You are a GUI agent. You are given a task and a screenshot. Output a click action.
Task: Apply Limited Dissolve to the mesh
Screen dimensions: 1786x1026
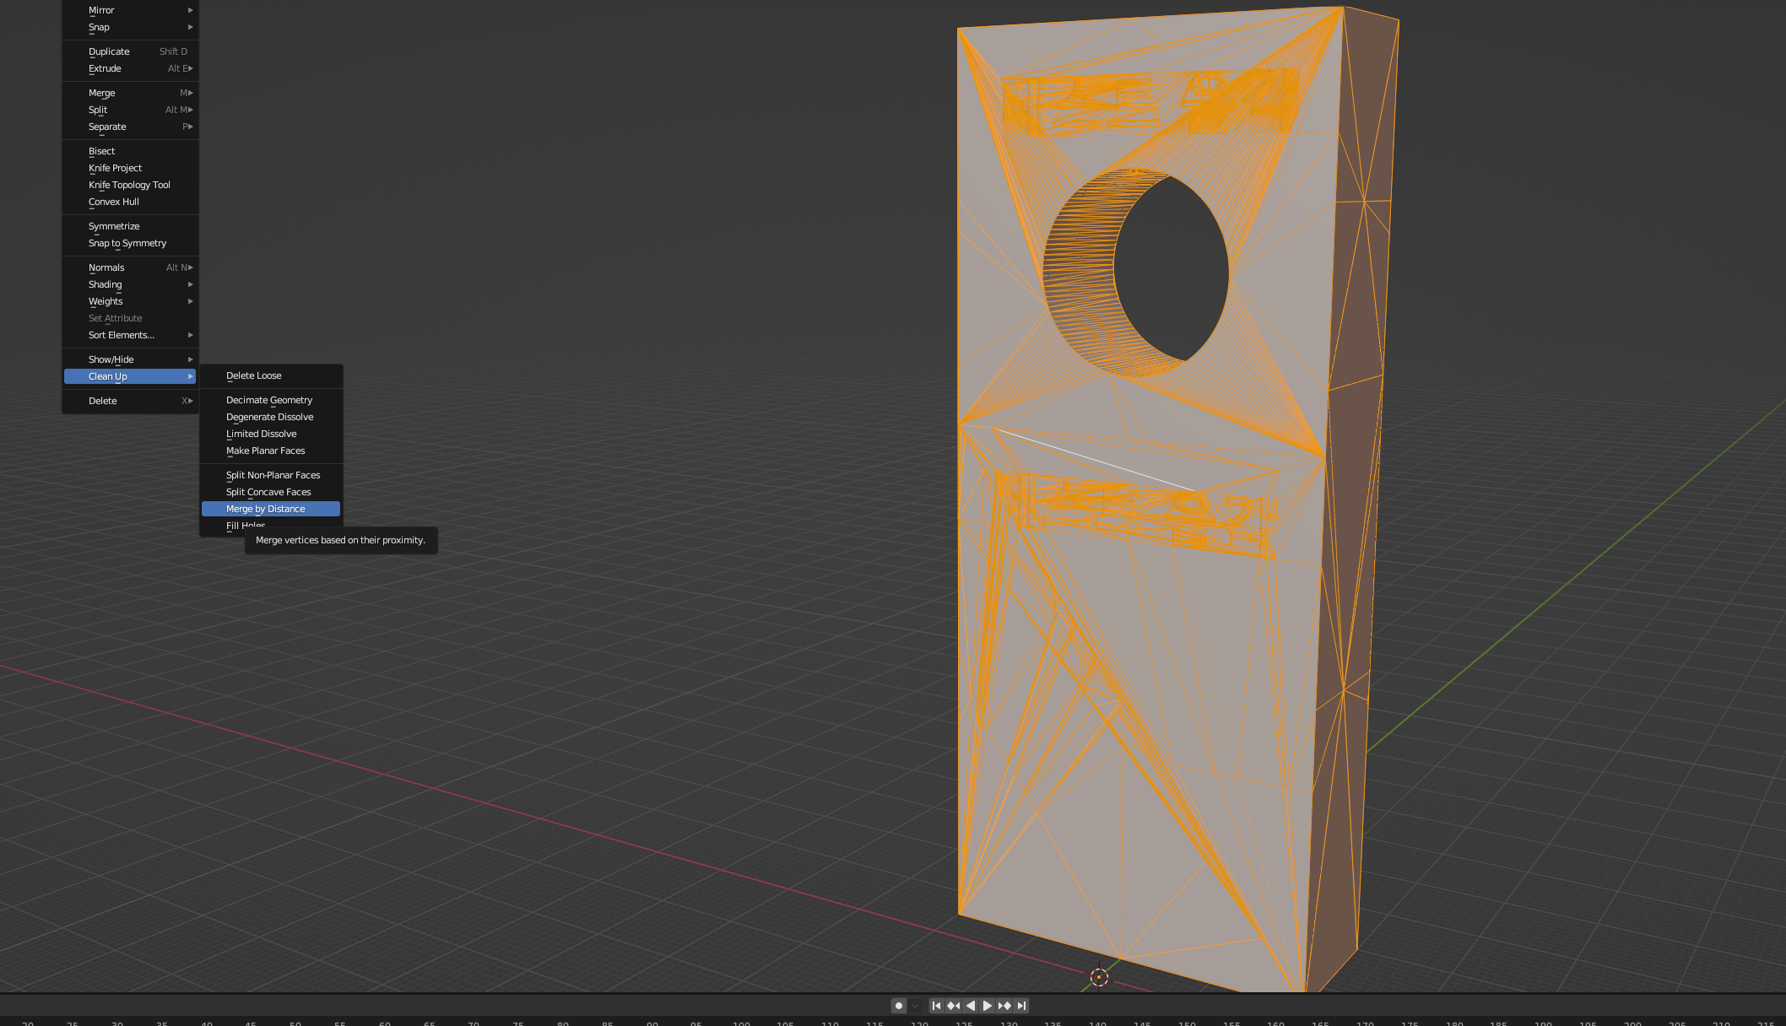[262, 434]
